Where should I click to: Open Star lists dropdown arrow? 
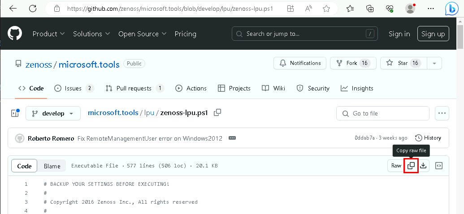[434, 63]
